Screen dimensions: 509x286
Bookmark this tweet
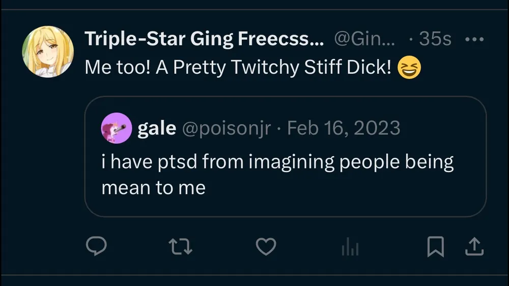pos(436,247)
